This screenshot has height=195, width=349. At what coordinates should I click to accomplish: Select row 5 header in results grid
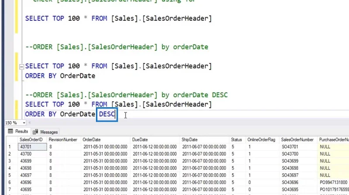pos(12,175)
